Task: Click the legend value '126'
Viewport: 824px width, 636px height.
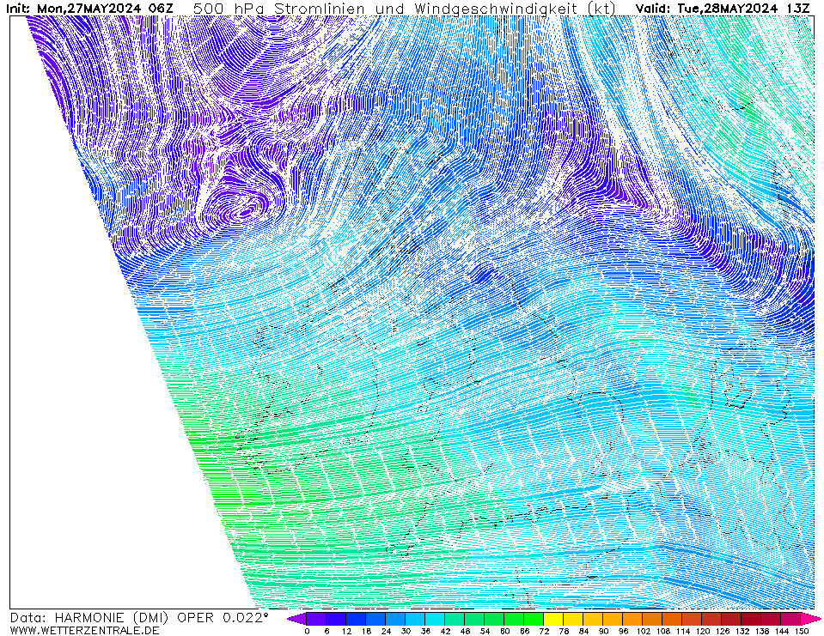Action: coord(722,631)
